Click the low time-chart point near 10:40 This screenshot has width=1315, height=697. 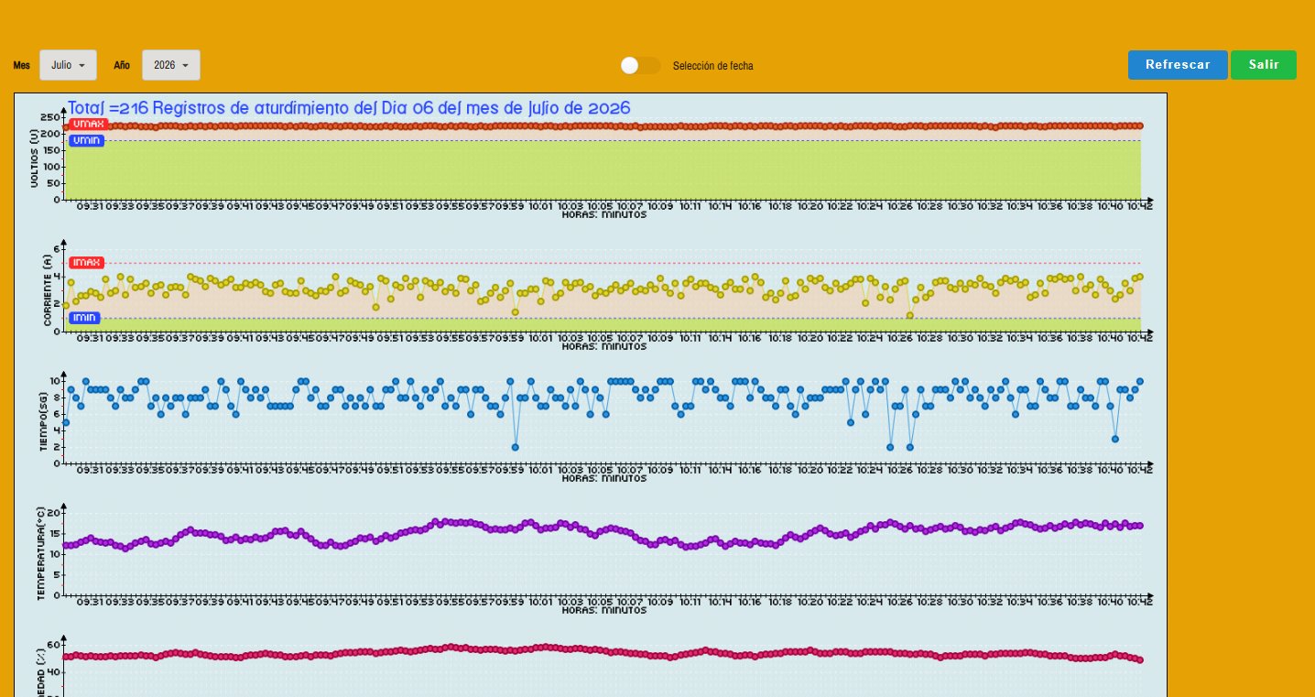pos(1115,439)
